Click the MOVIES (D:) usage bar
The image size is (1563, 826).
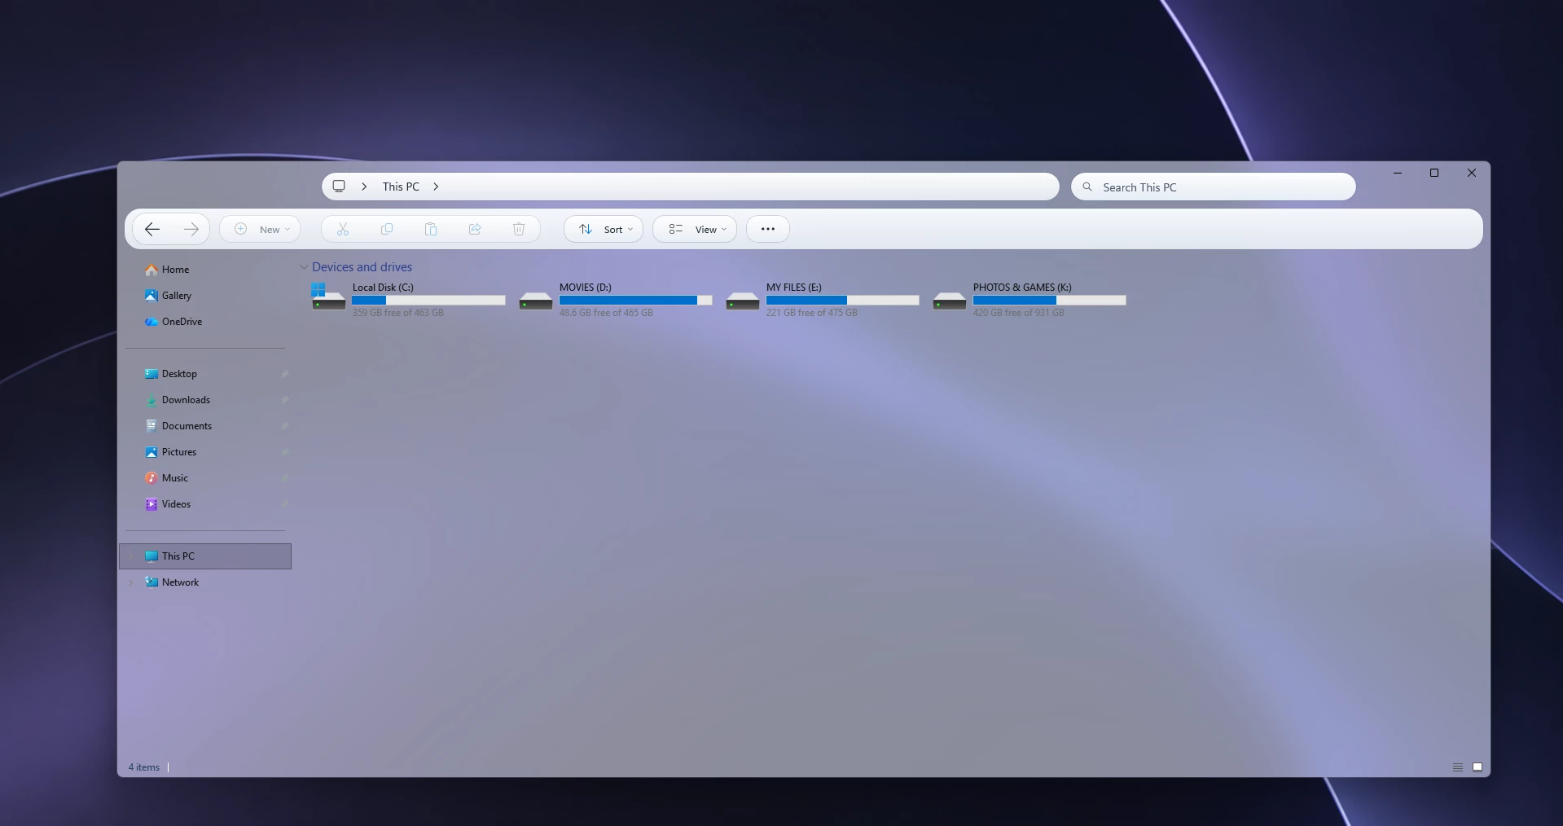click(635, 301)
